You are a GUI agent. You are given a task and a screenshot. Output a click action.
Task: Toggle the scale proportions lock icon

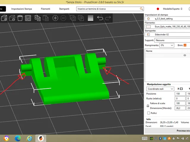[x=148, y=106]
